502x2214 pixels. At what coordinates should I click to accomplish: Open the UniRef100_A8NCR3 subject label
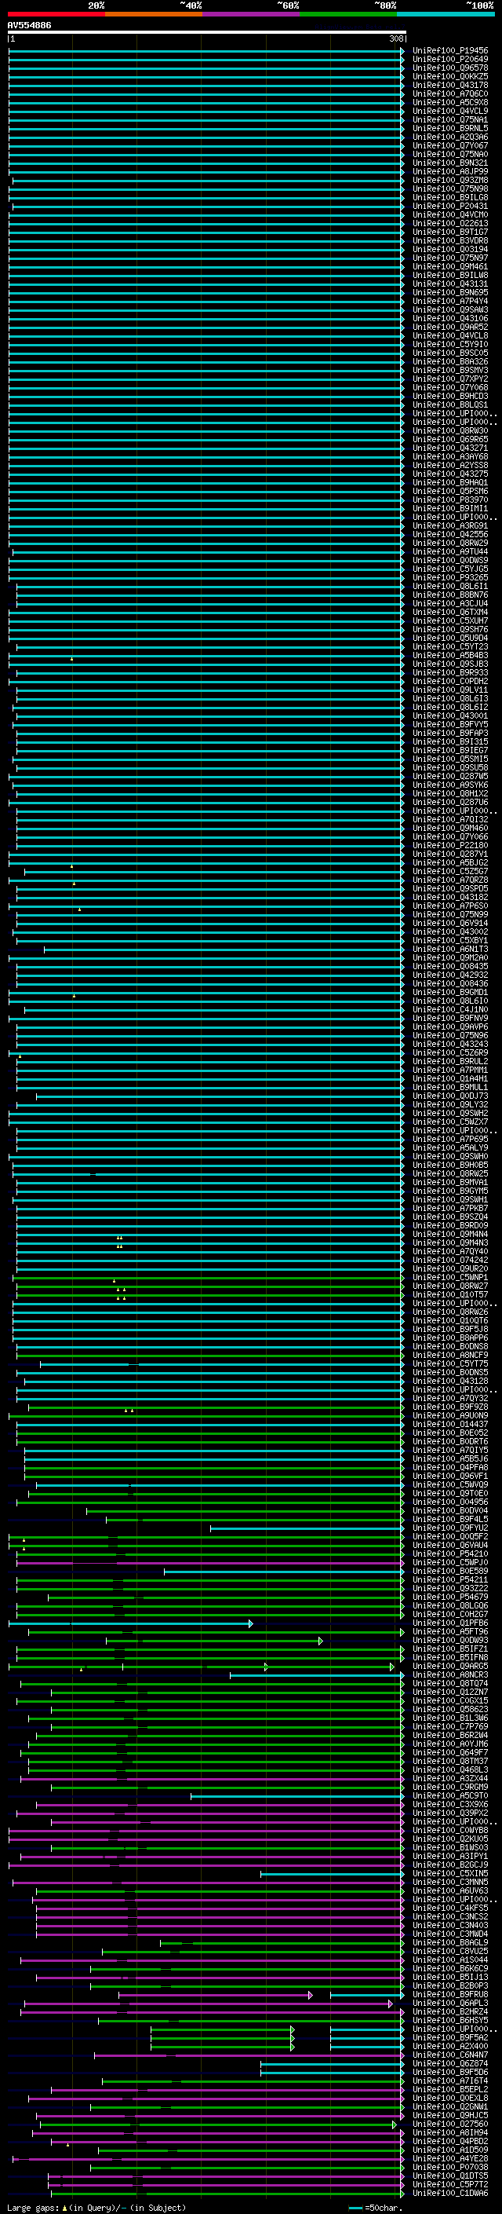coord(449,1674)
